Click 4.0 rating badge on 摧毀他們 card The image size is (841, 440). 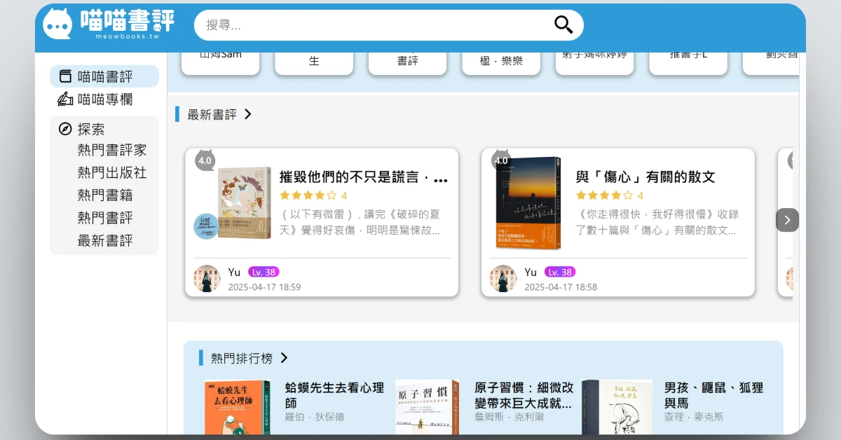coord(205,160)
